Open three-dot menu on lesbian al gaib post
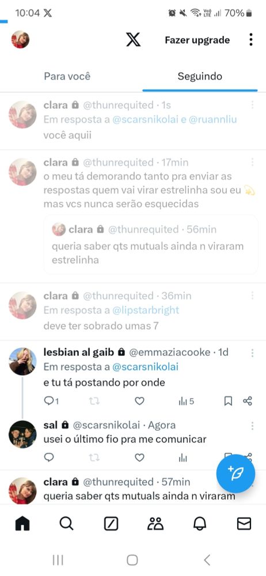This screenshot has height=576, width=266. 252,353
